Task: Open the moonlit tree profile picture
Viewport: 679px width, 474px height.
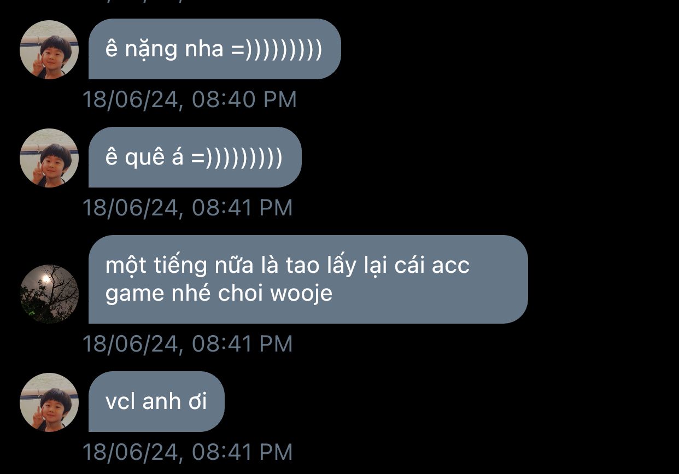Action: click(x=49, y=294)
